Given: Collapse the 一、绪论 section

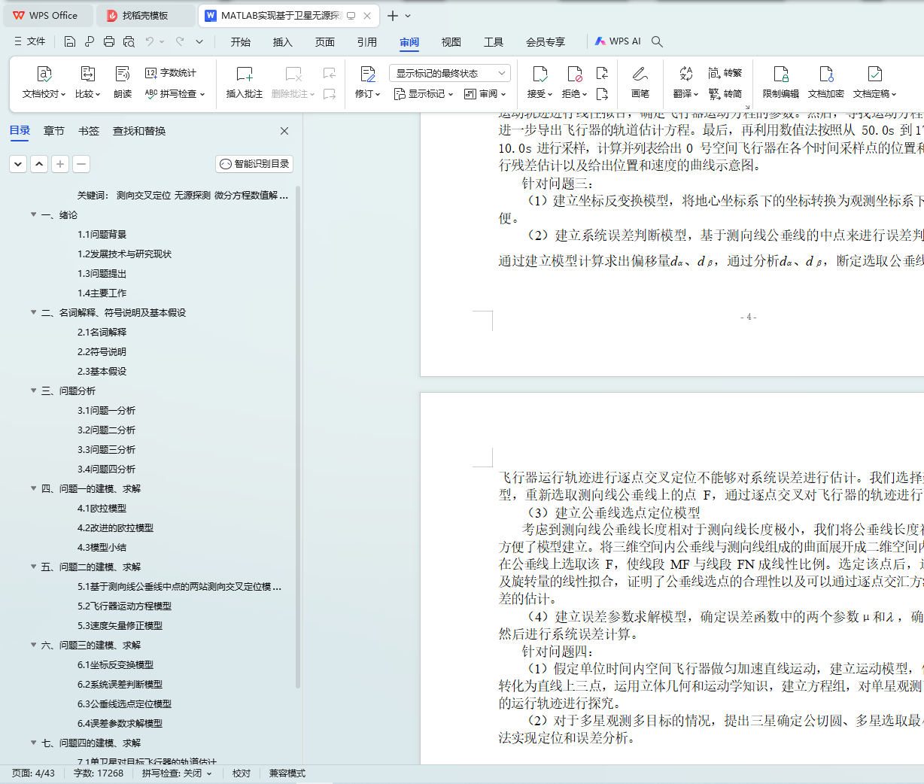Looking at the screenshot, I should tap(33, 214).
